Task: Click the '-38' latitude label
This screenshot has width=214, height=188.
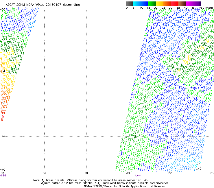Action: 3,136
